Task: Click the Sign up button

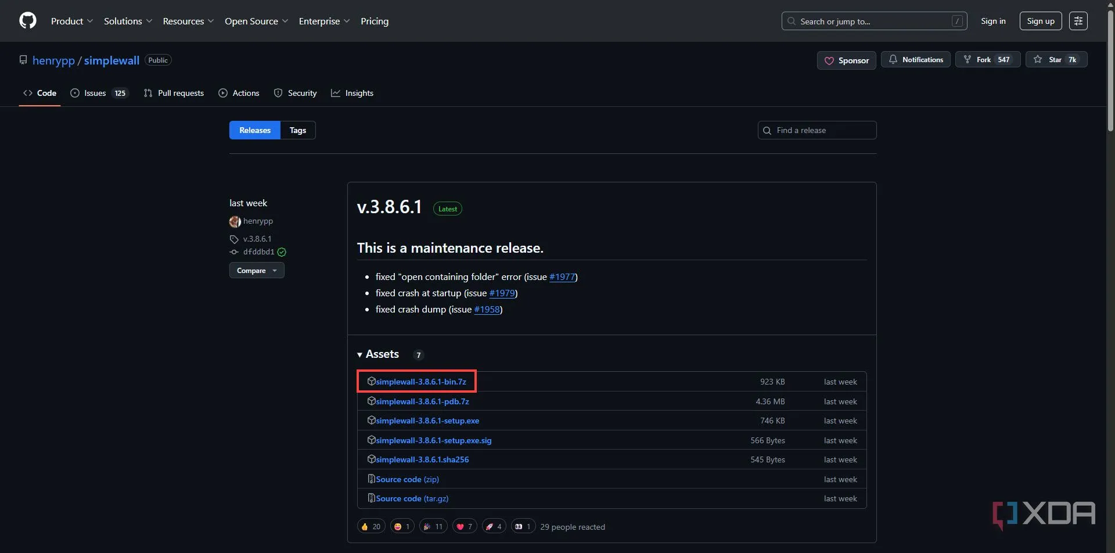Action: [x=1041, y=21]
